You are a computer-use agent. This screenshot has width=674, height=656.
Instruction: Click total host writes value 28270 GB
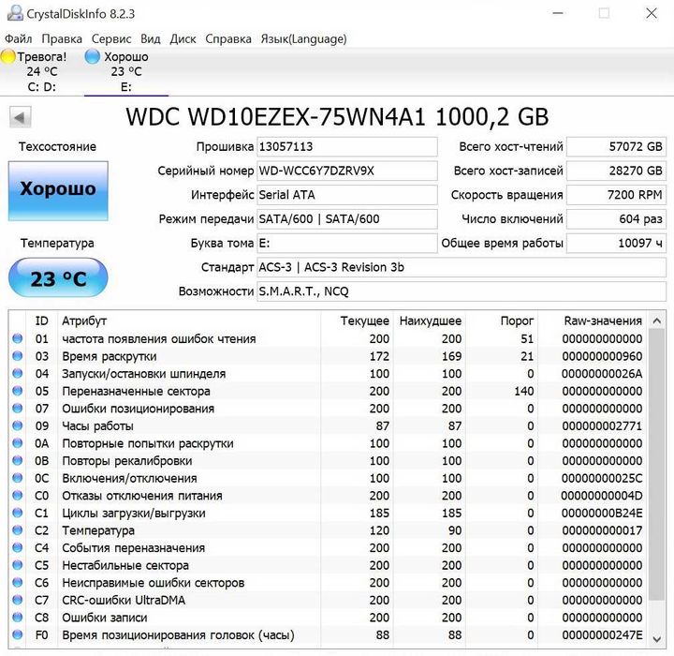coord(616,171)
